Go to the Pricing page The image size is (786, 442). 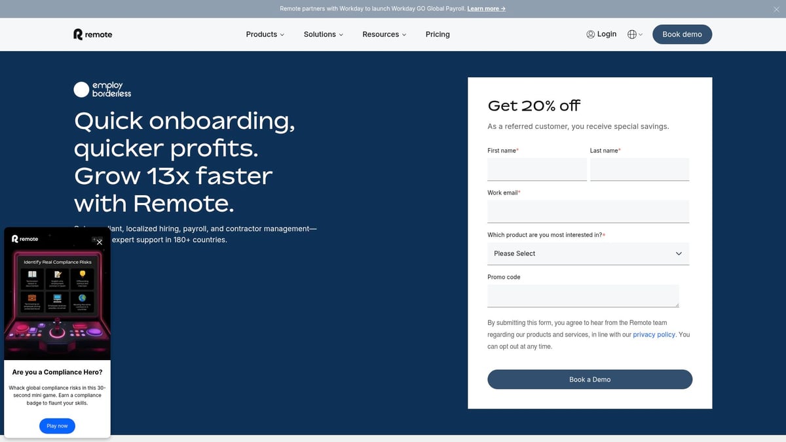click(x=438, y=35)
